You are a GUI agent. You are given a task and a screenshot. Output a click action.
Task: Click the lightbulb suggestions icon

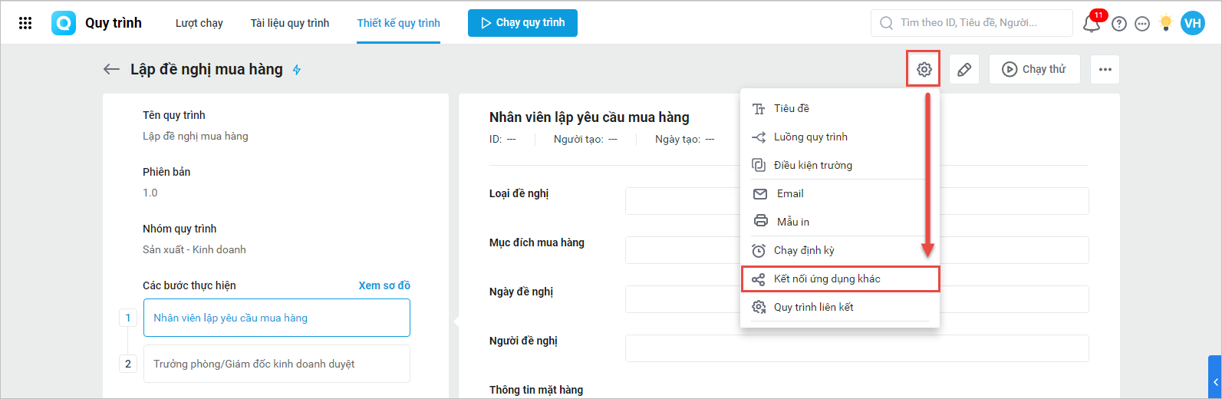click(1166, 23)
